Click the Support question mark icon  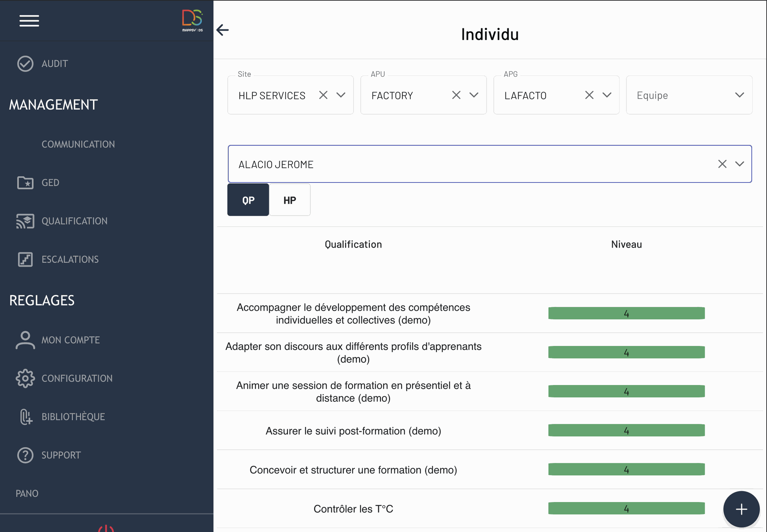point(25,455)
